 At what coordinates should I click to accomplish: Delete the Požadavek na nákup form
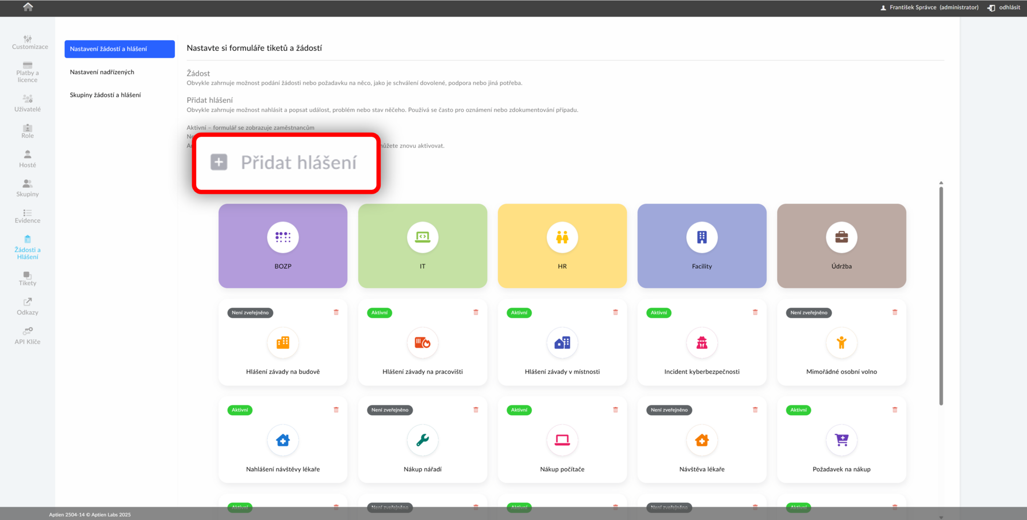895,410
